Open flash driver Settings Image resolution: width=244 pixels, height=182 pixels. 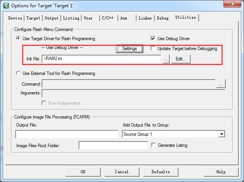tap(130, 49)
